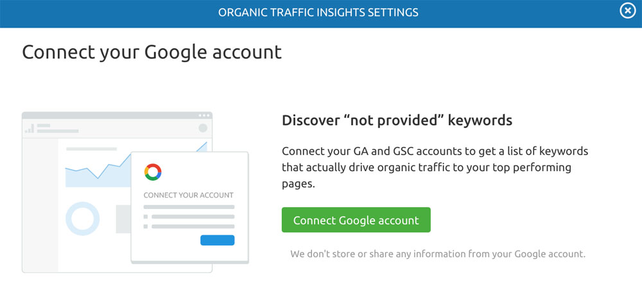Click the light blue donut chart graphic

[x=83, y=219]
